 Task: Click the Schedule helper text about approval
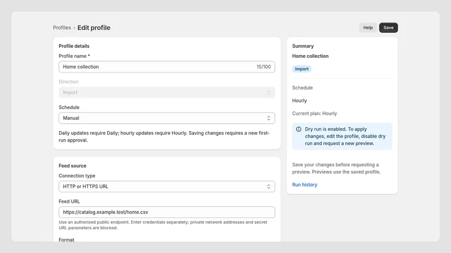pyautogui.click(x=164, y=137)
